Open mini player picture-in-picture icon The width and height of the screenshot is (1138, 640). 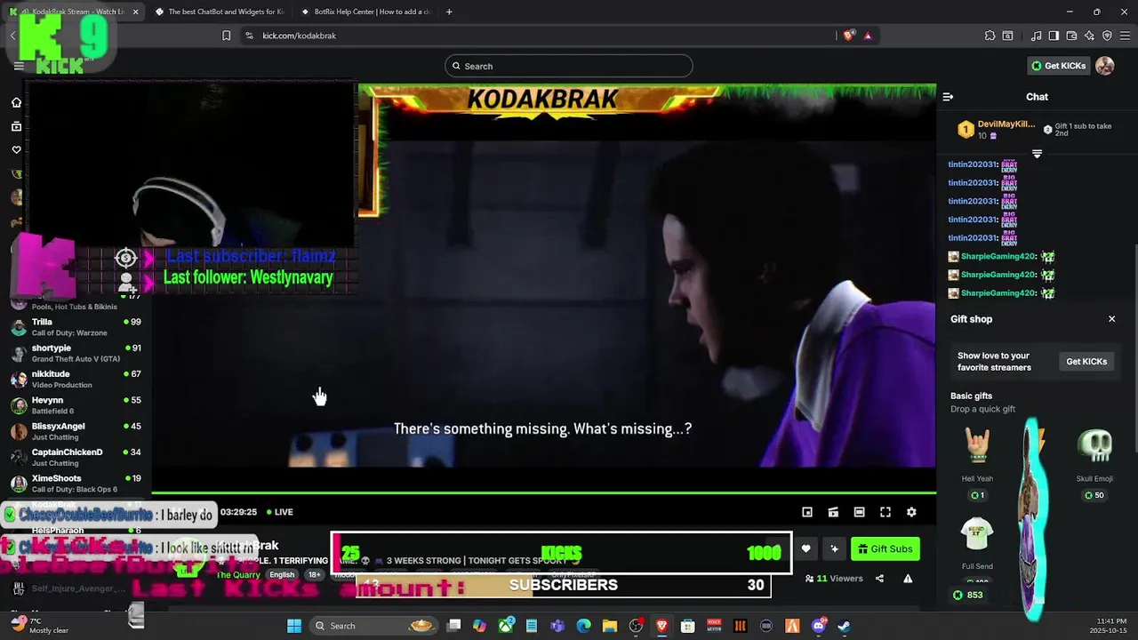click(x=807, y=512)
